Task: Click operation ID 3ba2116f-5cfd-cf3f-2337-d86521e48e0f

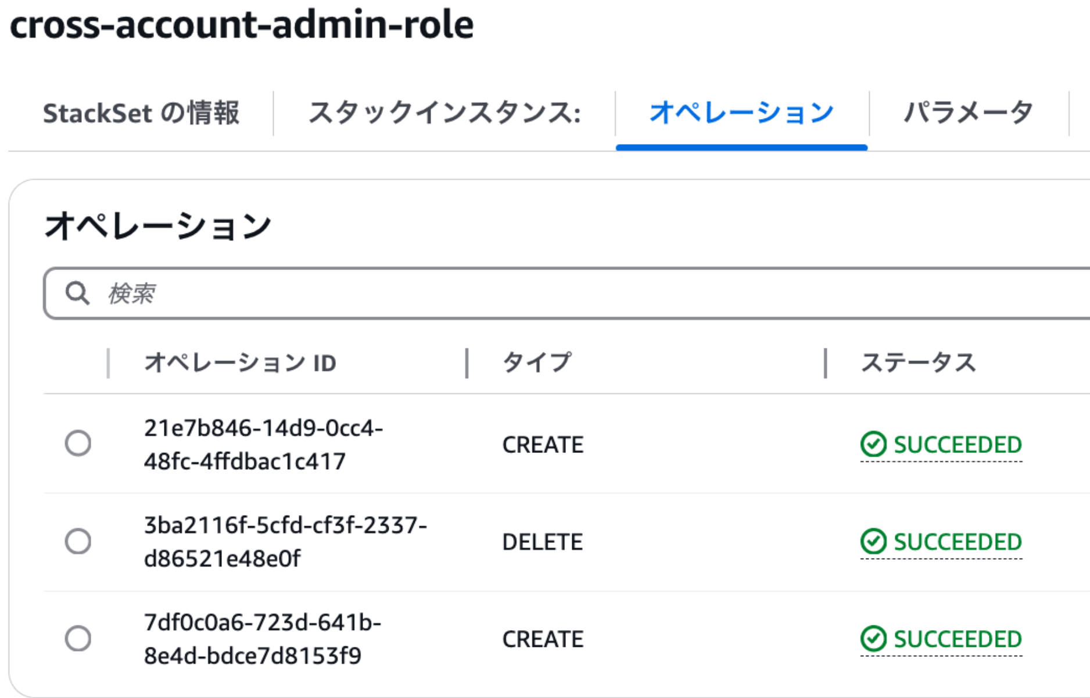Action: click(285, 542)
